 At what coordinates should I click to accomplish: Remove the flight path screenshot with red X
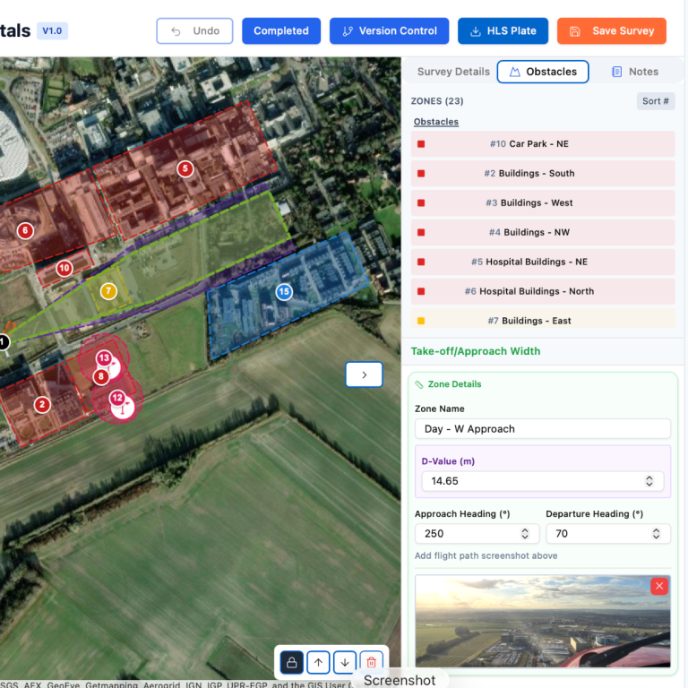tap(659, 586)
